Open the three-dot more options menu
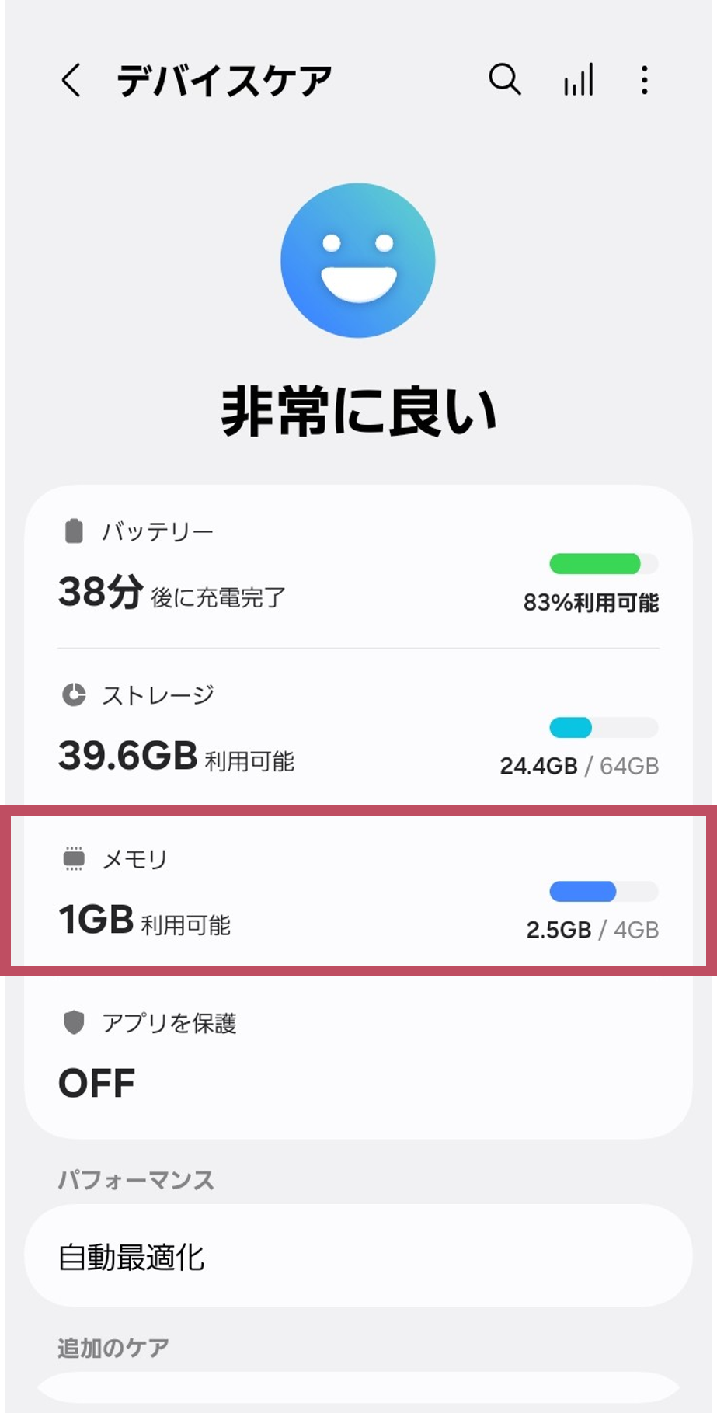This screenshot has width=717, height=1413. point(644,80)
